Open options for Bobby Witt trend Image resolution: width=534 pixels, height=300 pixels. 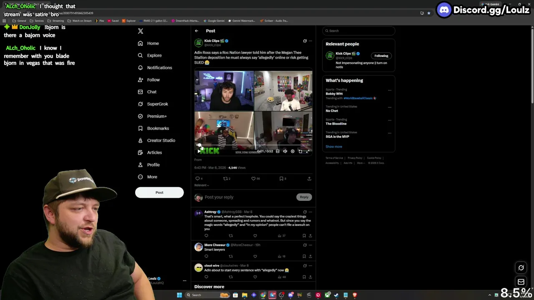(x=390, y=90)
